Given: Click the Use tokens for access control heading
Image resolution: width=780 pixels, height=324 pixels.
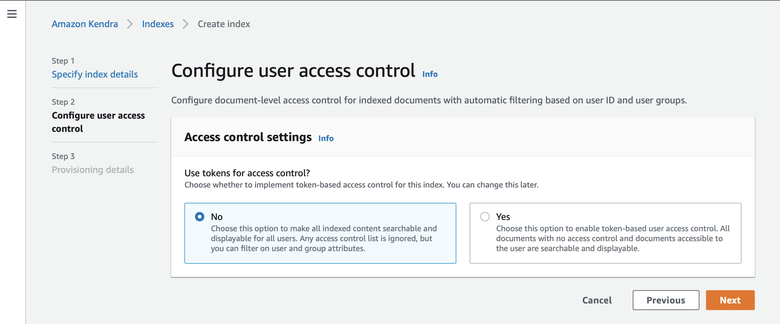Looking at the screenshot, I should point(247,173).
